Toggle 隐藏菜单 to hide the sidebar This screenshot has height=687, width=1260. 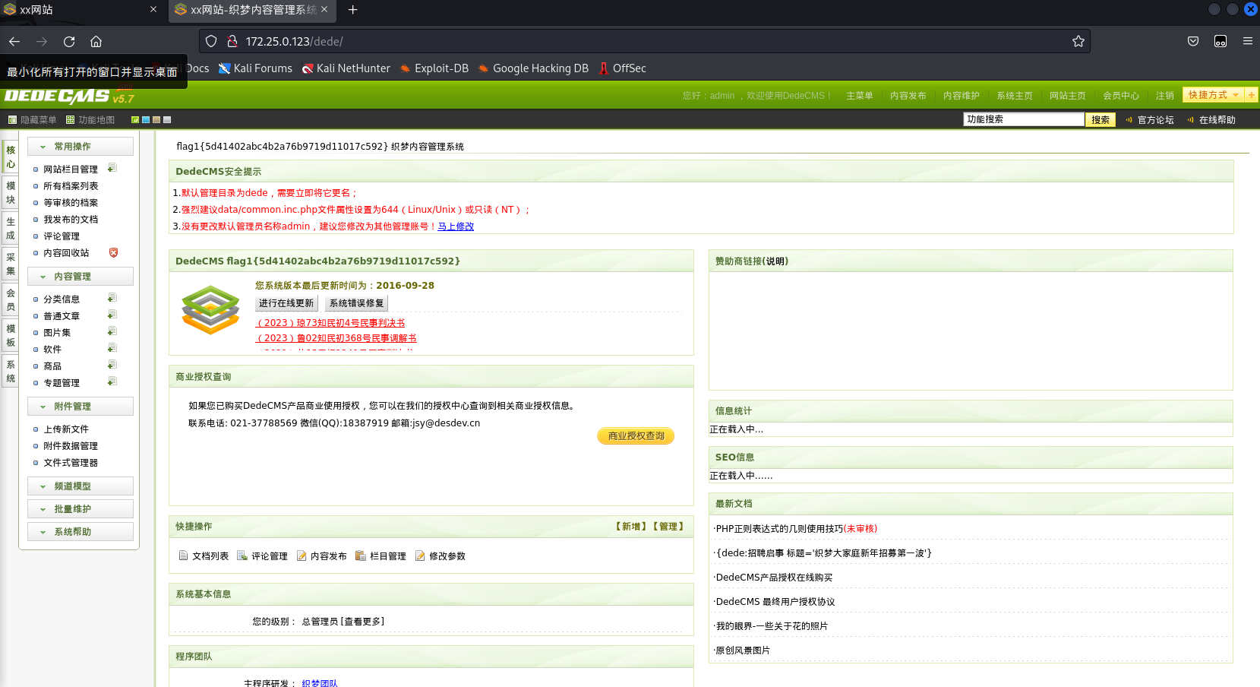[32, 119]
